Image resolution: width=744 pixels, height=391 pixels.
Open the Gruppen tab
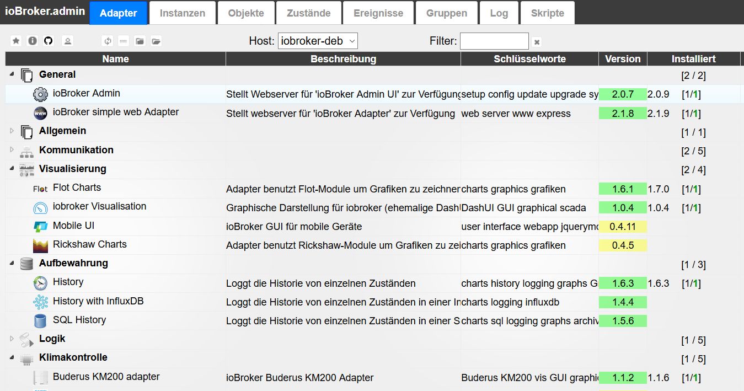[447, 13]
